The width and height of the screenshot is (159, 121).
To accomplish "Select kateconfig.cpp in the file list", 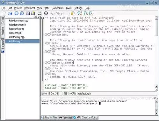I will click(x=22, y=29).
